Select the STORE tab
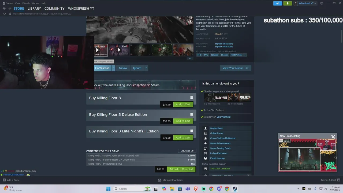343x193 pixels. (19, 9)
